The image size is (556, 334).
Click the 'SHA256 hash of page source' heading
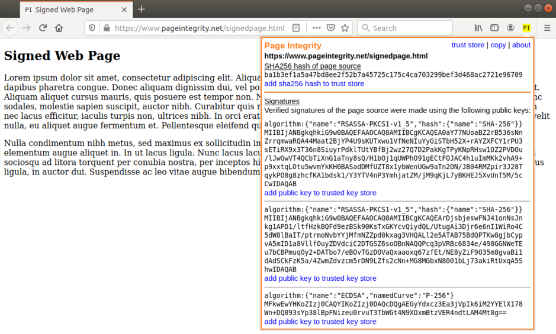(313, 66)
